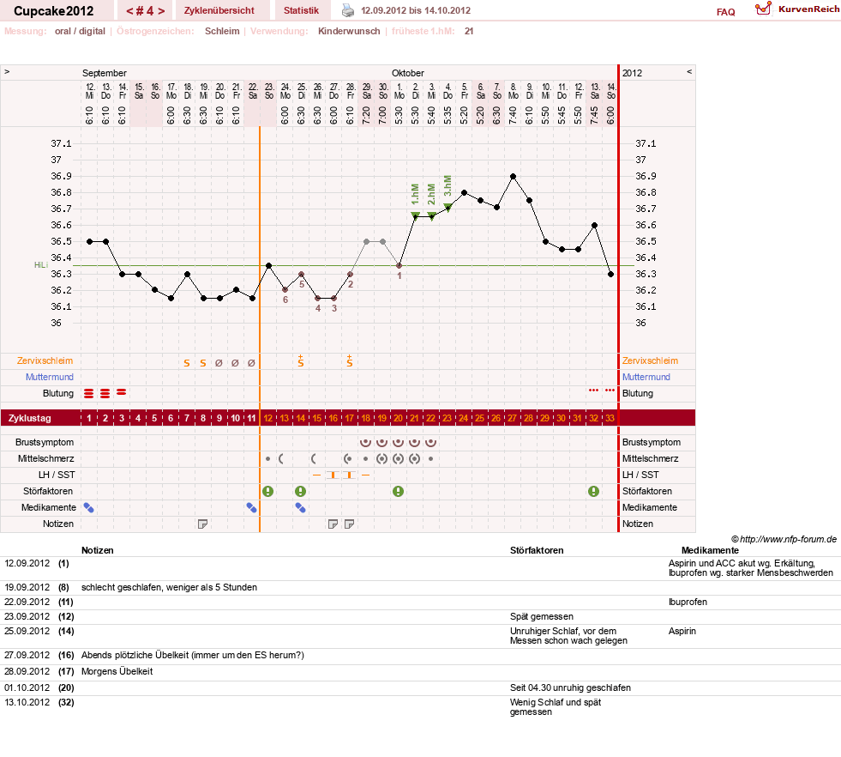Click the heavy bleeding icon on cycle day 1
The width and height of the screenshot is (841, 757).
tap(89, 394)
